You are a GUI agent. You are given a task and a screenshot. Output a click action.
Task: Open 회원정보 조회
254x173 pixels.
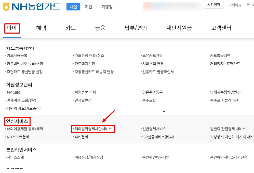85,92
